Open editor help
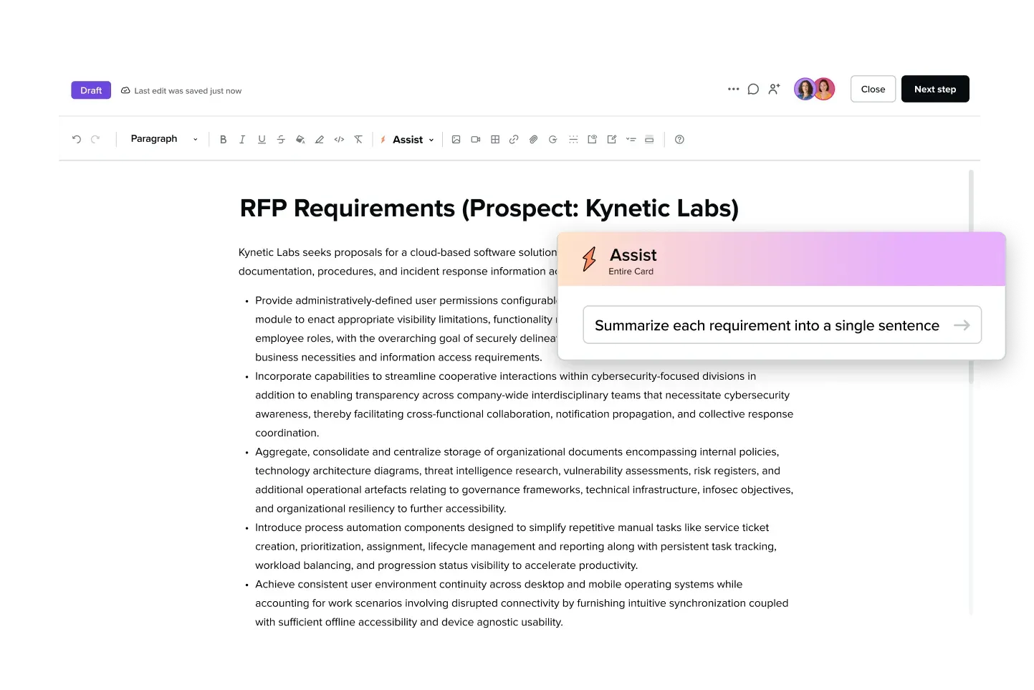 (x=679, y=140)
